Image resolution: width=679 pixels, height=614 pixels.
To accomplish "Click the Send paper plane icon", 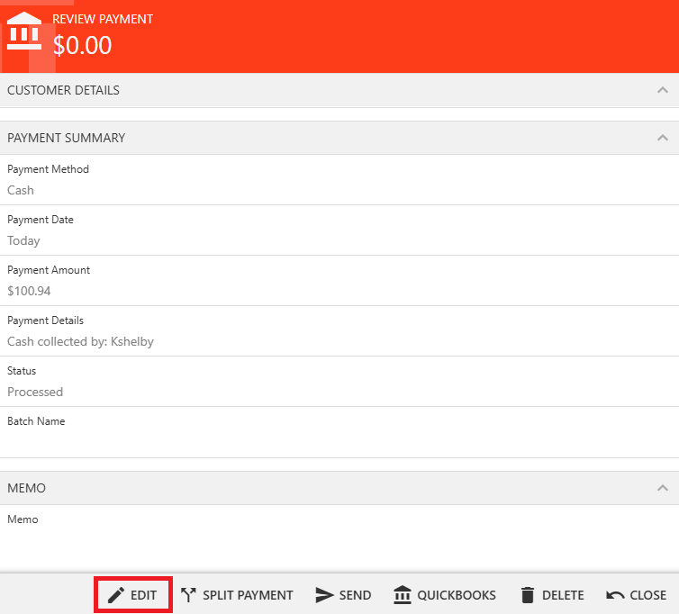I will tap(324, 595).
